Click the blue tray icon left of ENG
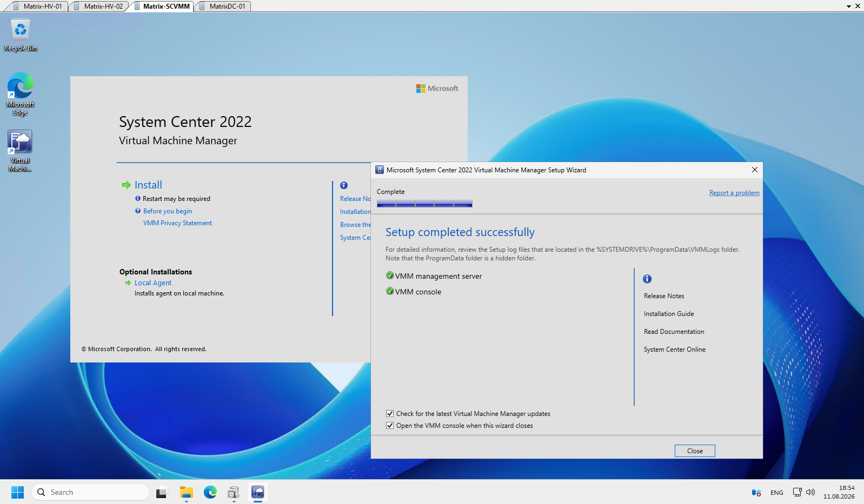The width and height of the screenshot is (864, 504). click(x=756, y=492)
